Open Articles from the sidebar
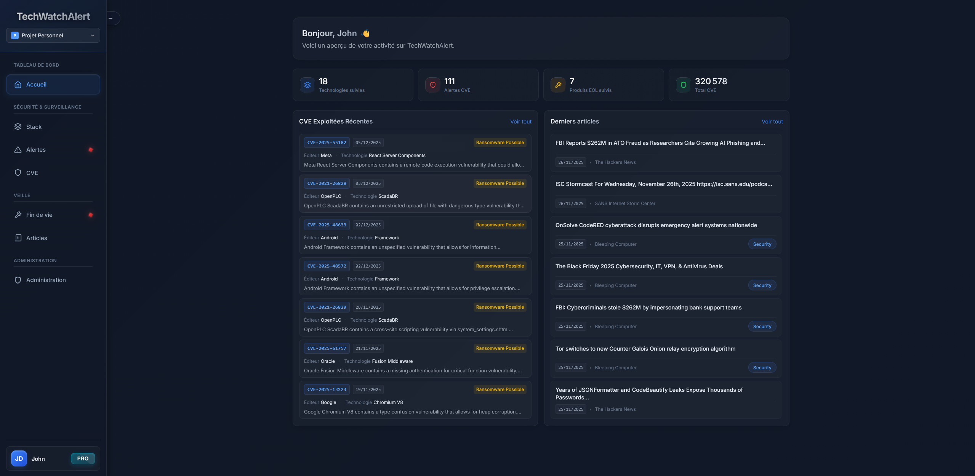 [37, 238]
